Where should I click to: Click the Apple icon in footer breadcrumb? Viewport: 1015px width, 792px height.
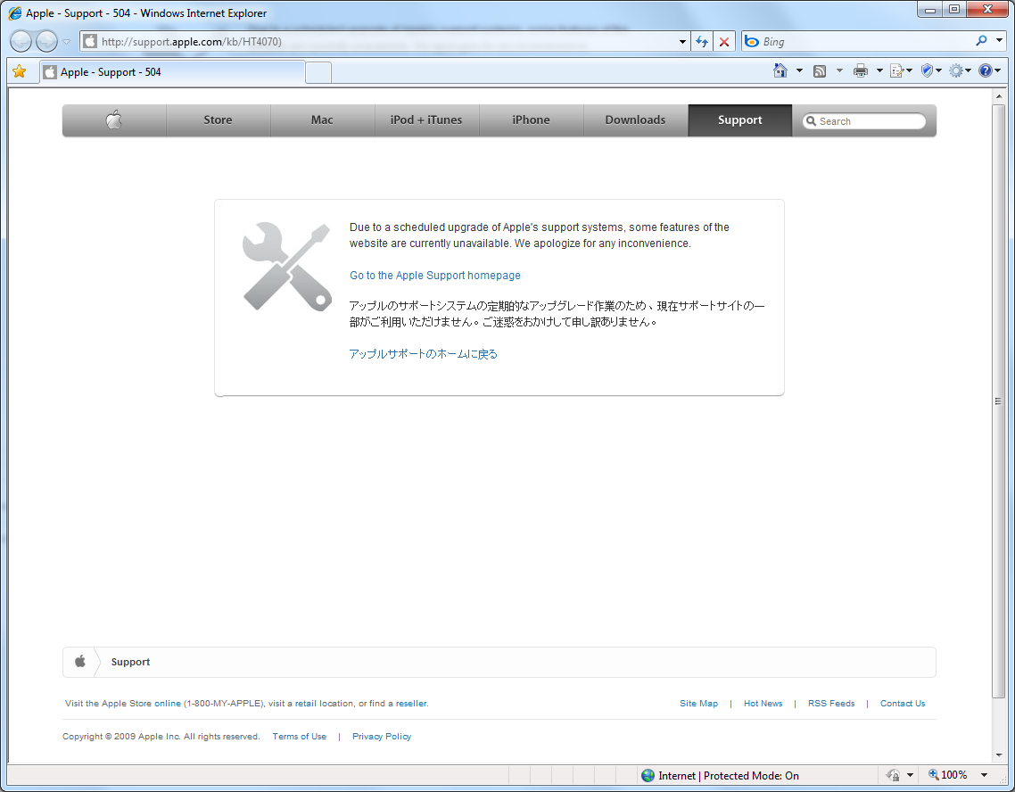(80, 661)
